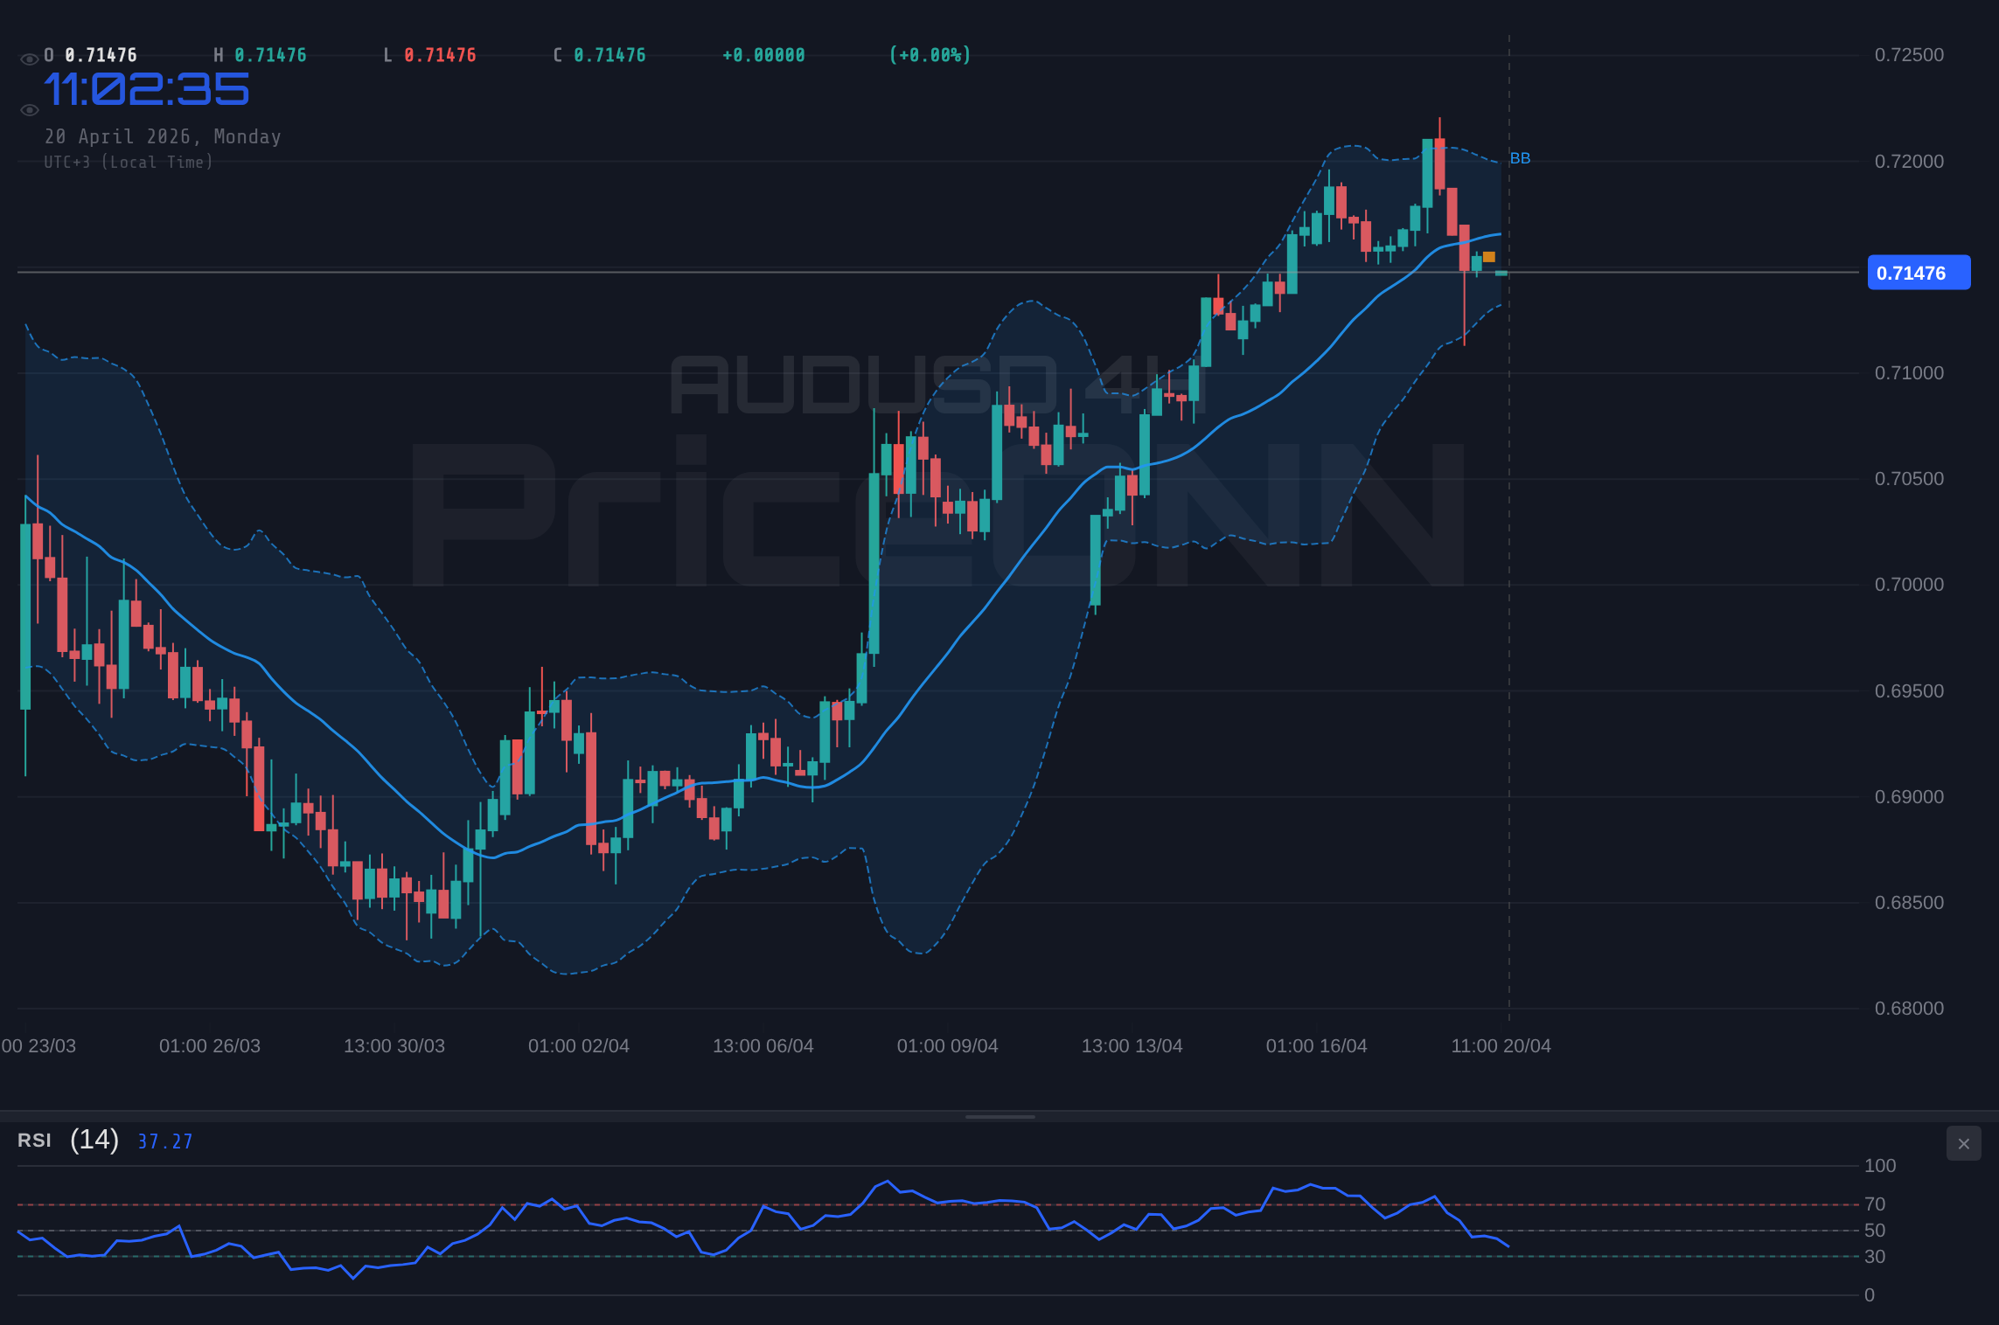This screenshot has width=1999, height=1325.
Task: Click the 0.71000 price axis label
Action: [1909, 373]
